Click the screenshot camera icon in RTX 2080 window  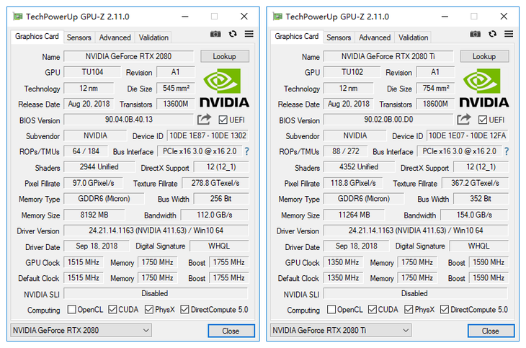click(x=215, y=34)
